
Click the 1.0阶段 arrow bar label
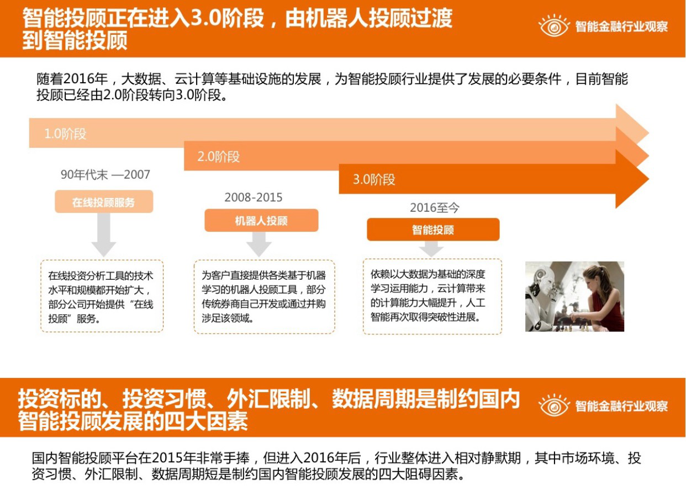65,134
